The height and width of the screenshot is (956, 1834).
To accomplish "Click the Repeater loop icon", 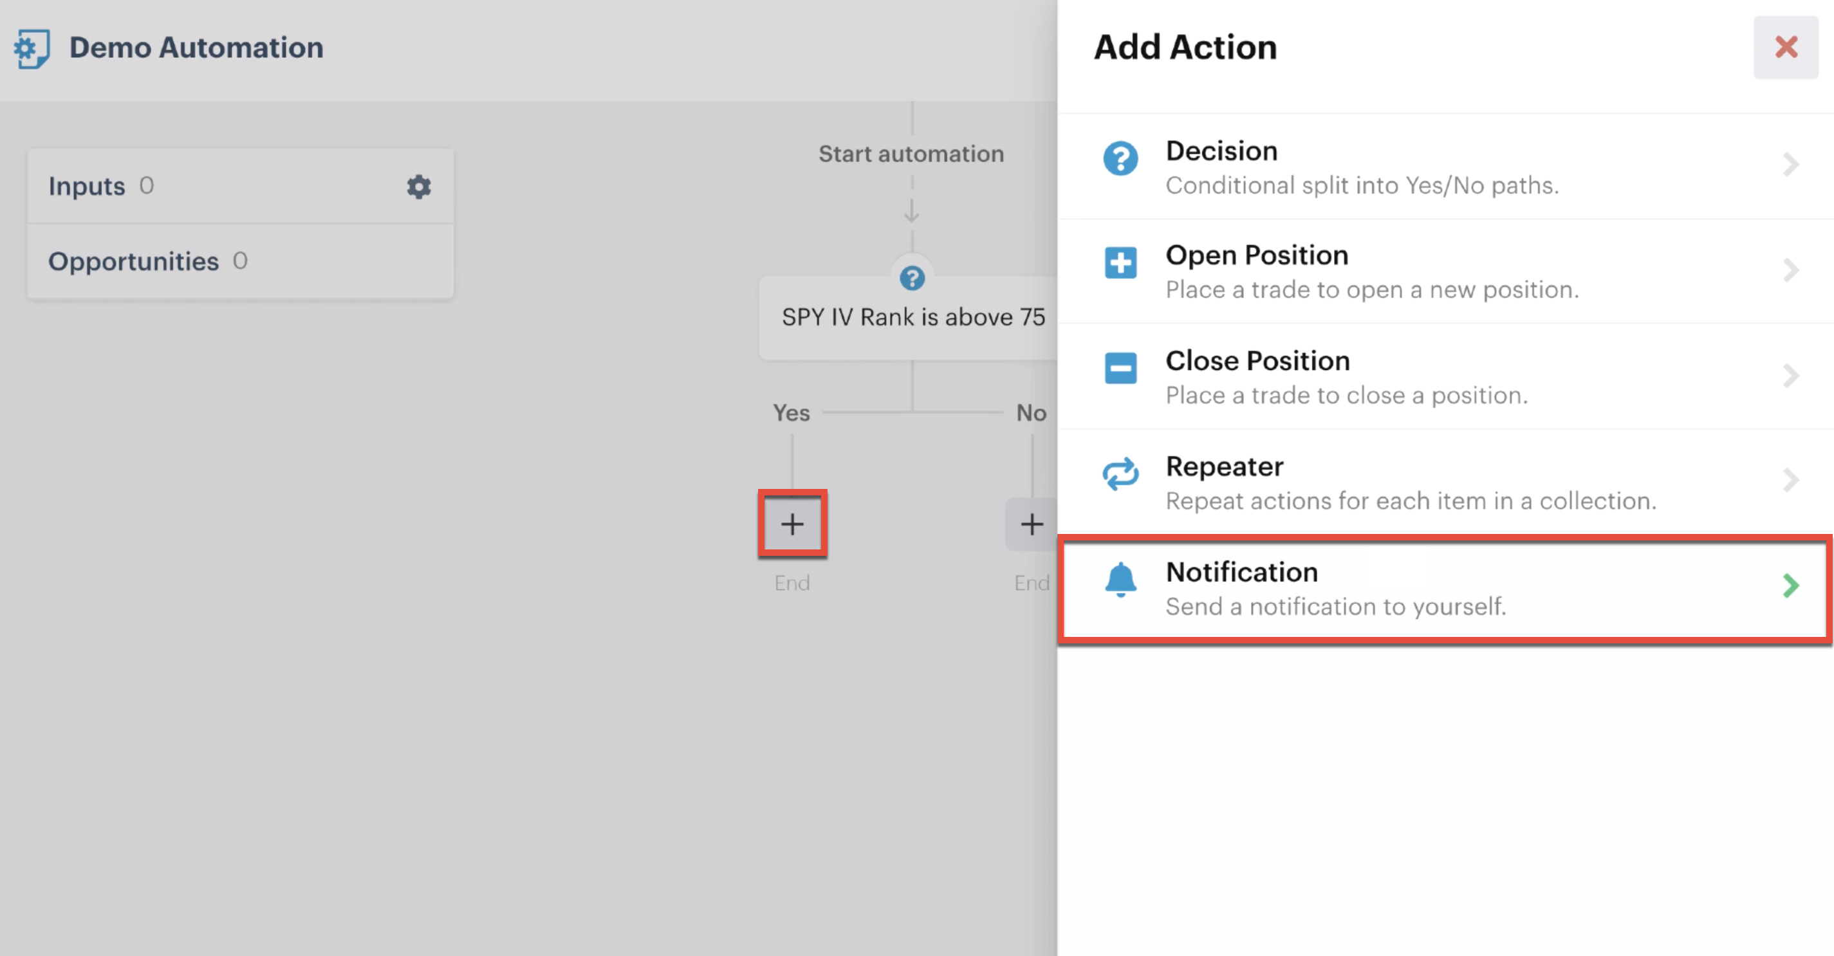I will [x=1120, y=473].
